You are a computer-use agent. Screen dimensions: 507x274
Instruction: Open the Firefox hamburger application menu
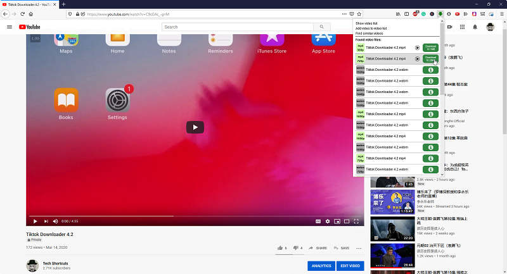(x=502, y=14)
